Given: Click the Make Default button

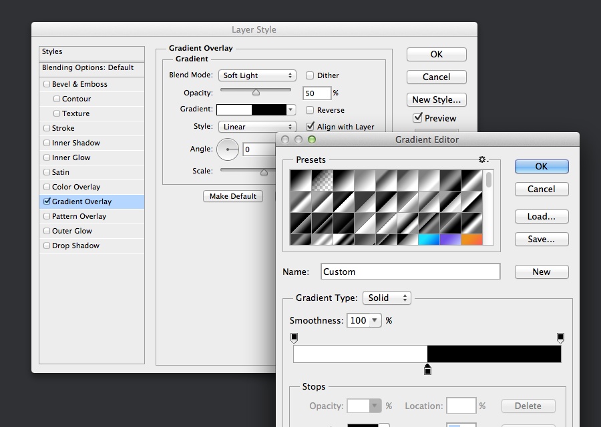Looking at the screenshot, I should pyautogui.click(x=233, y=196).
